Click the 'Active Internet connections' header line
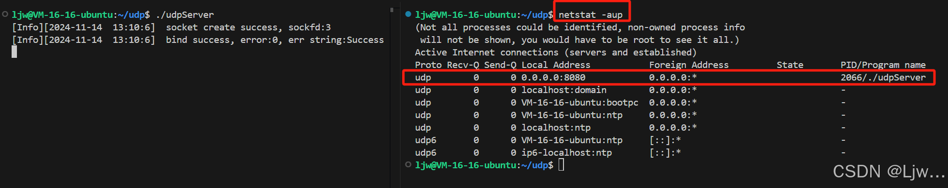This screenshot has height=188, width=948. pyautogui.click(x=556, y=53)
